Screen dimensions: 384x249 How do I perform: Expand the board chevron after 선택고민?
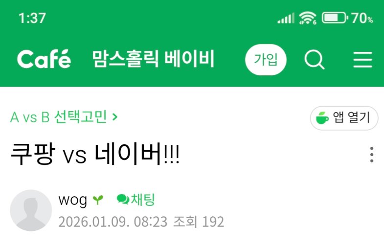(114, 117)
